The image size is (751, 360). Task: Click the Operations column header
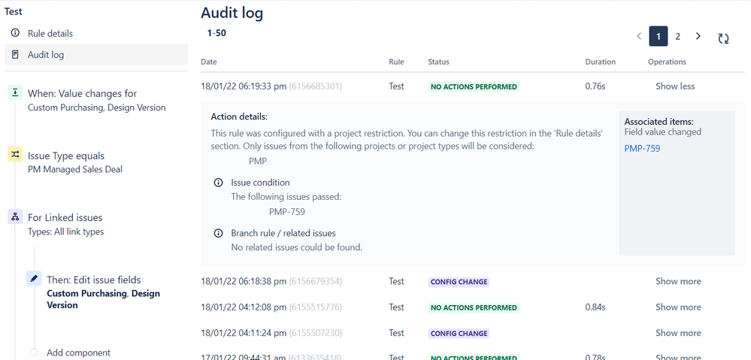click(x=667, y=62)
